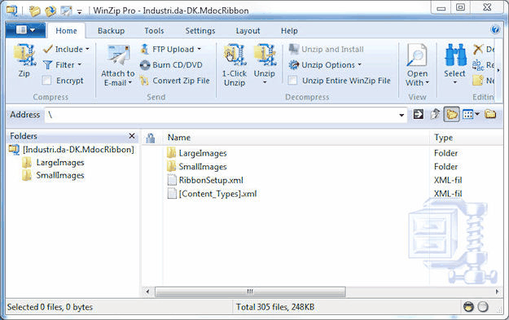Click the e-mail icon in quick access toolbar
This screenshot has height=320, width=509.
click(x=66, y=11)
